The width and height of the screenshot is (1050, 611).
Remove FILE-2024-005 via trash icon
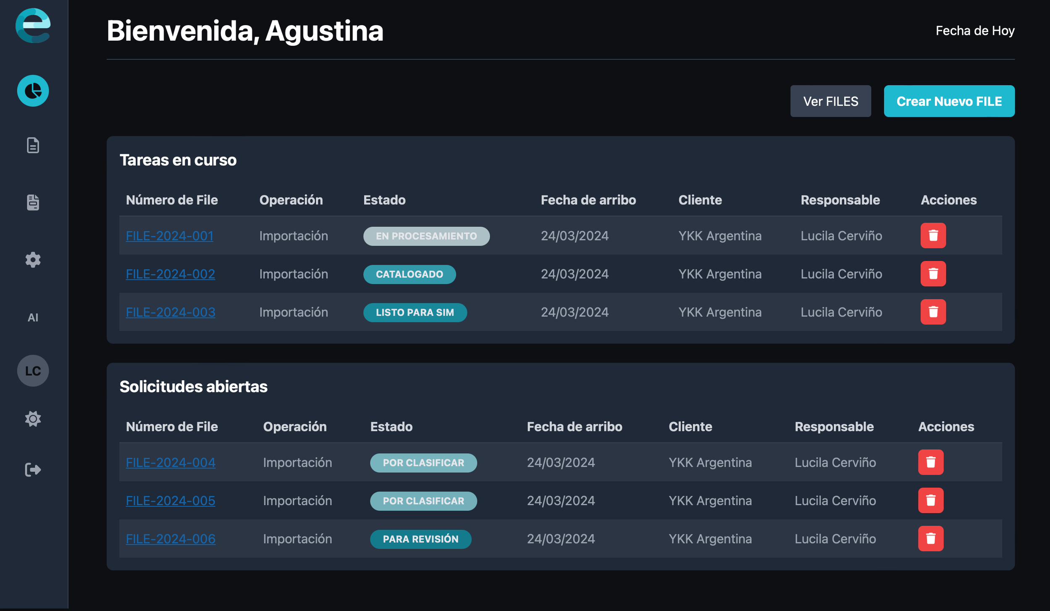coord(930,500)
